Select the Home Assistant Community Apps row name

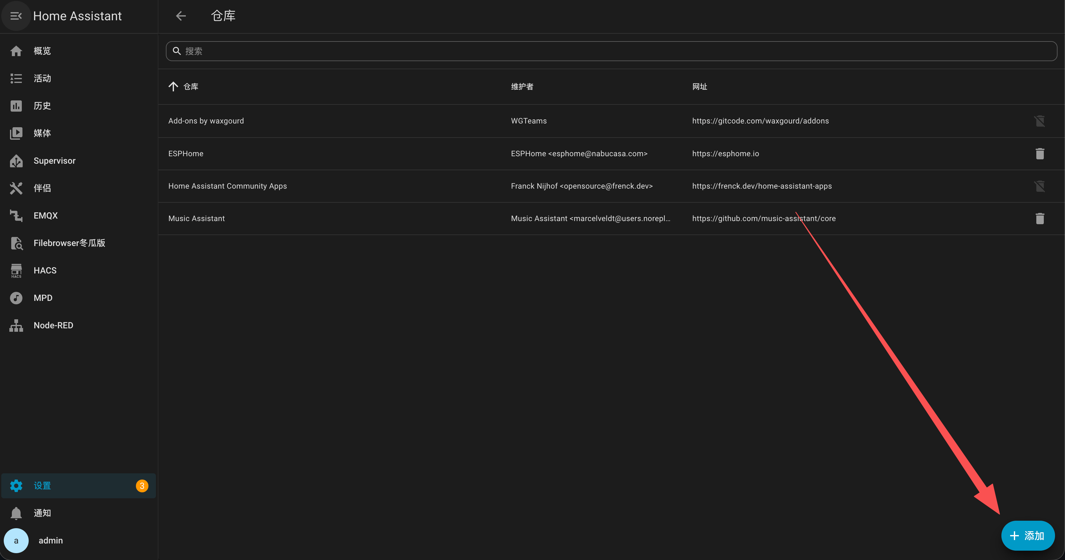pyautogui.click(x=227, y=186)
